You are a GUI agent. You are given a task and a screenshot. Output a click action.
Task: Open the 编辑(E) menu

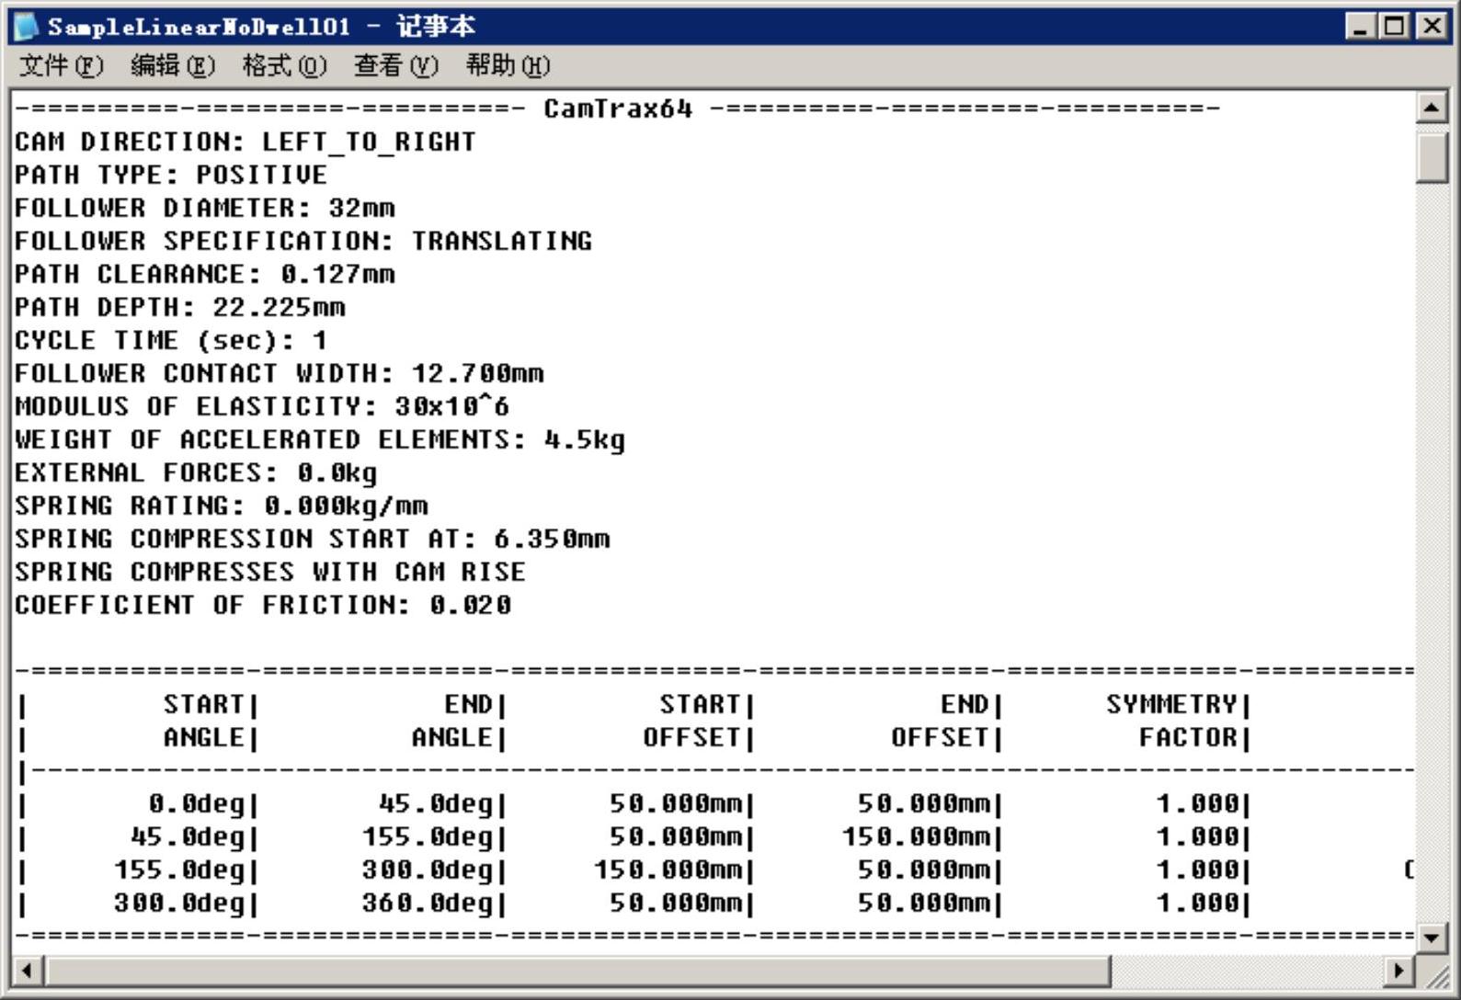pyautogui.click(x=173, y=66)
